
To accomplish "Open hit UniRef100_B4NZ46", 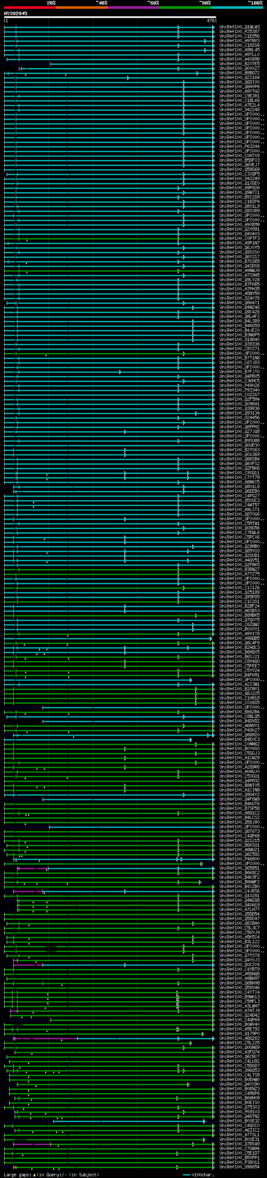I will tap(239, 307).
